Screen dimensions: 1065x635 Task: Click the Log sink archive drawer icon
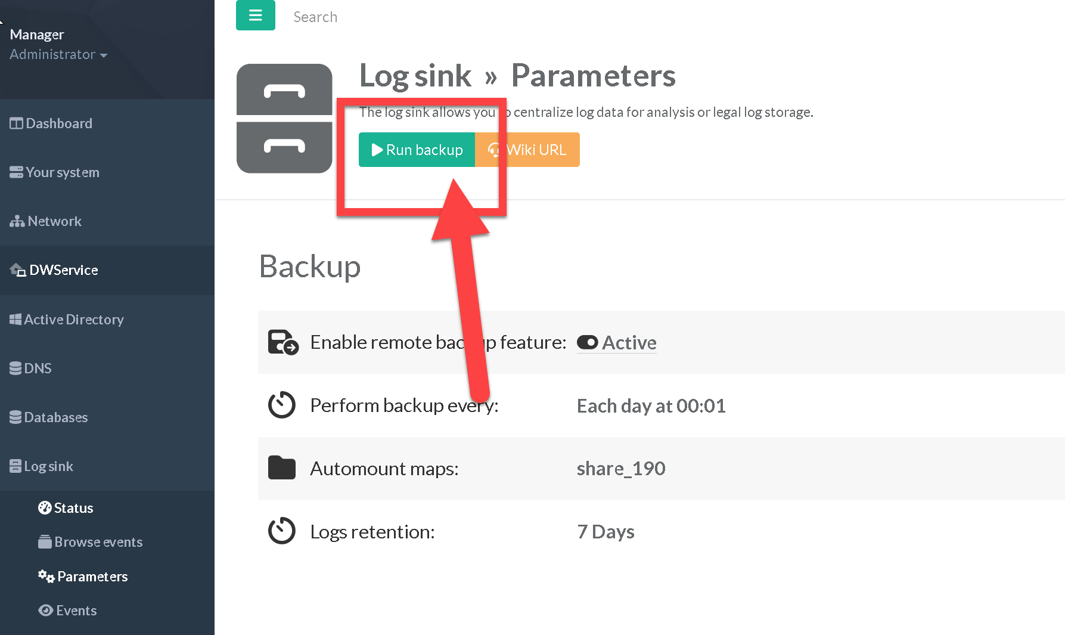pos(284,119)
